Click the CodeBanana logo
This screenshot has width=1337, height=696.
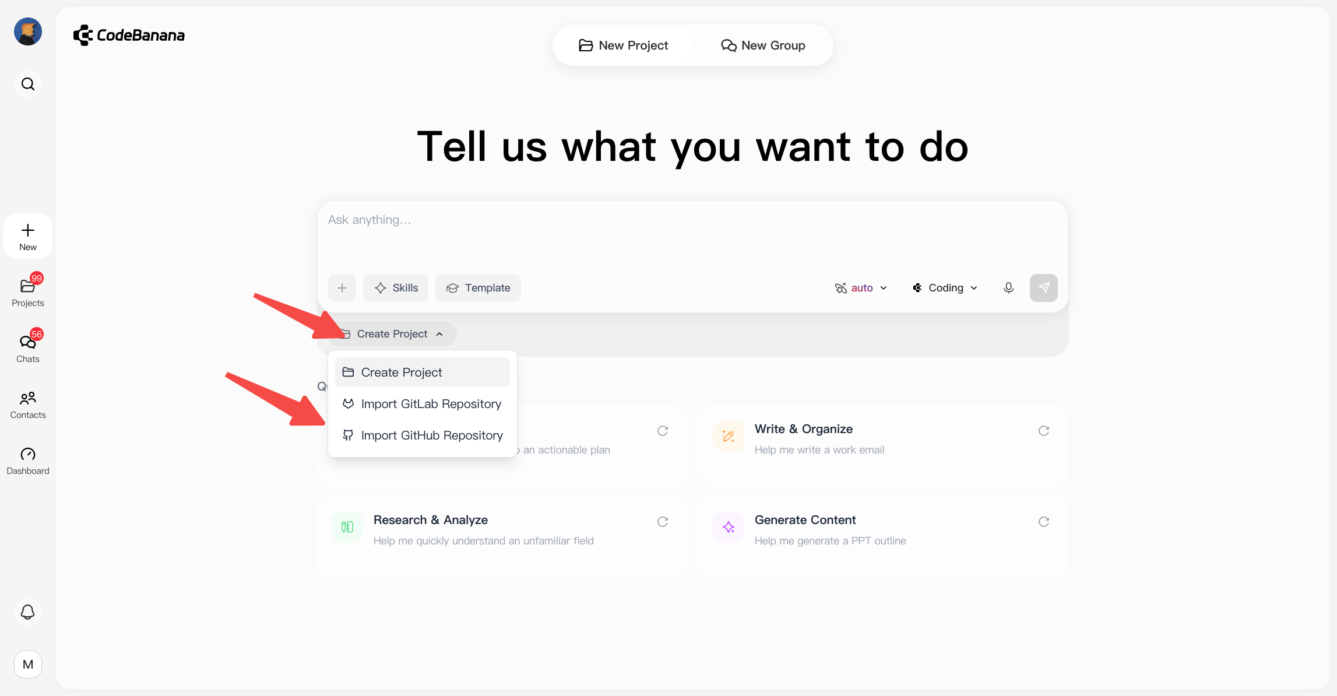click(x=129, y=35)
